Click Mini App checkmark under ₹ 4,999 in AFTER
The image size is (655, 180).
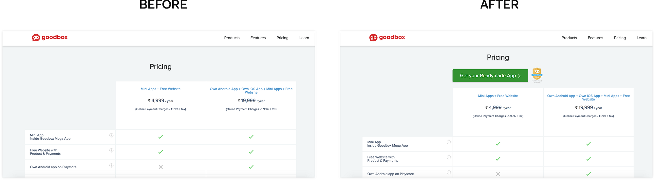point(498,144)
